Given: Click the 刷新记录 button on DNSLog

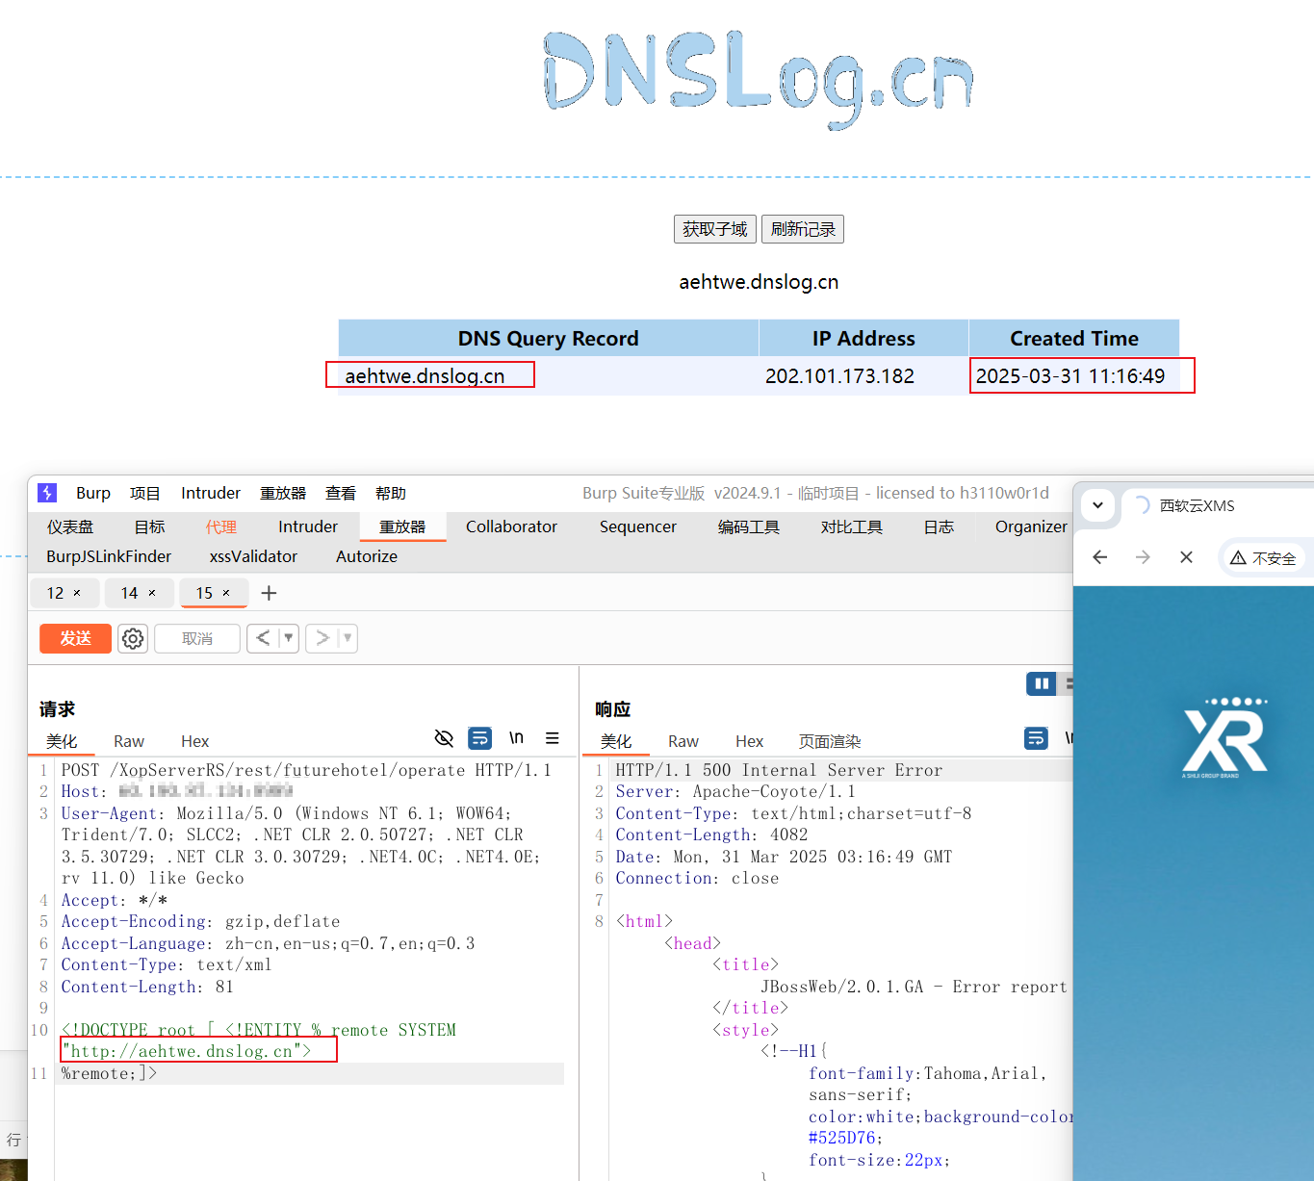Looking at the screenshot, I should coord(803,229).
